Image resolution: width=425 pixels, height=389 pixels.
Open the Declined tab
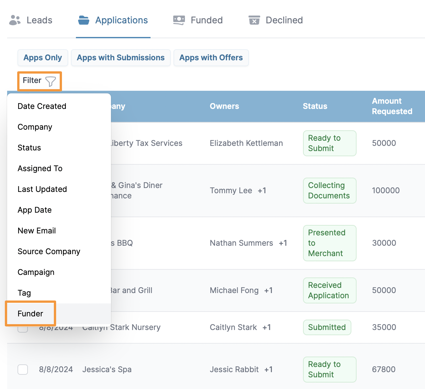click(x=276, y=20)
